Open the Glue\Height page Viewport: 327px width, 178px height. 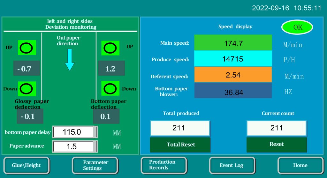pyautogui.click(x=27, y=165)
